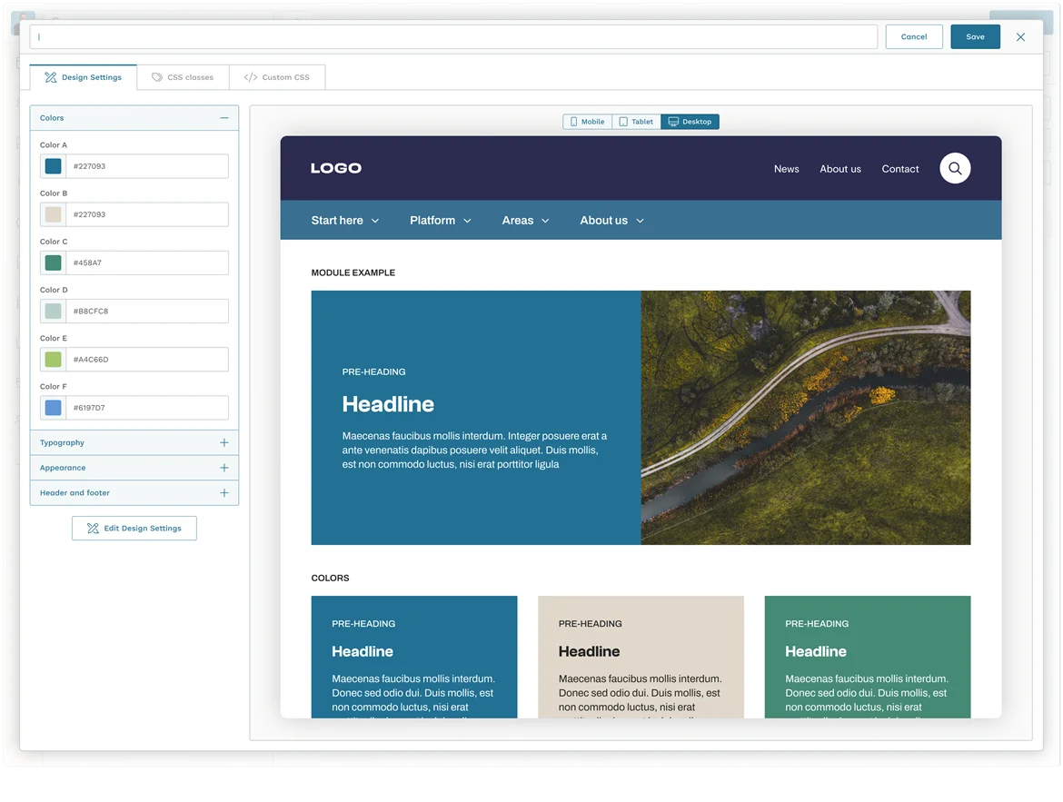The image size is (1063, 802).
Task: Click the tag icon on CSS classes tab
Action: (x=156, y=77)
